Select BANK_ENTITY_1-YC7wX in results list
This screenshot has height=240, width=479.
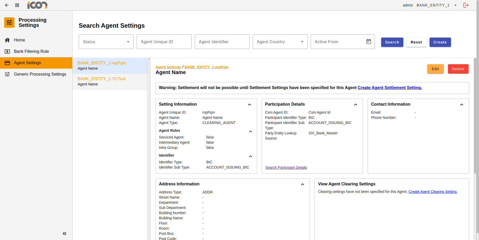pos(102,79)
